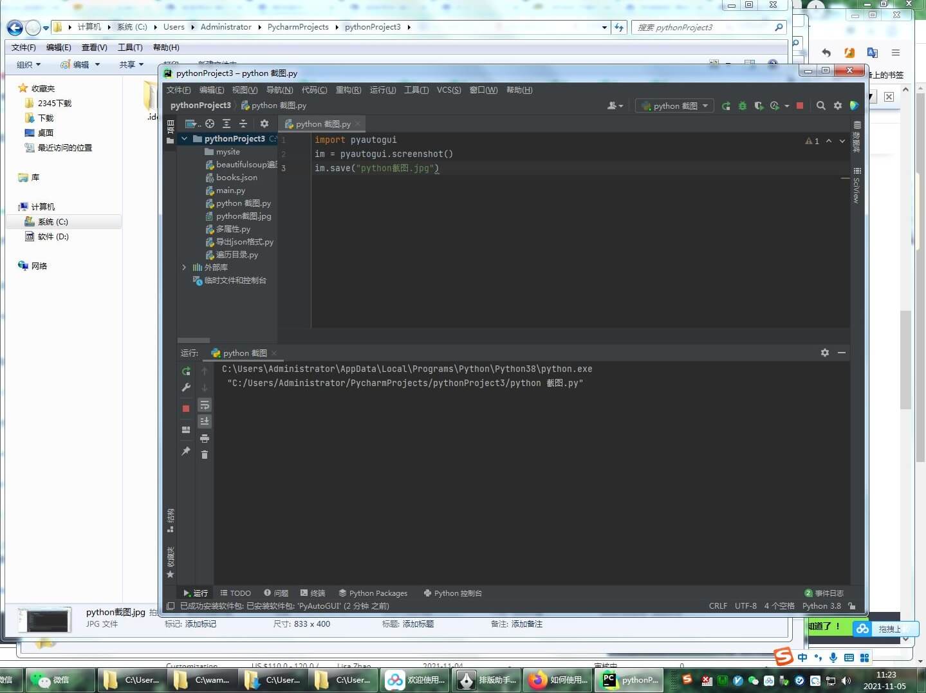
Task: Go to next highlighted error with down arrow
Action: click(842, 141)
